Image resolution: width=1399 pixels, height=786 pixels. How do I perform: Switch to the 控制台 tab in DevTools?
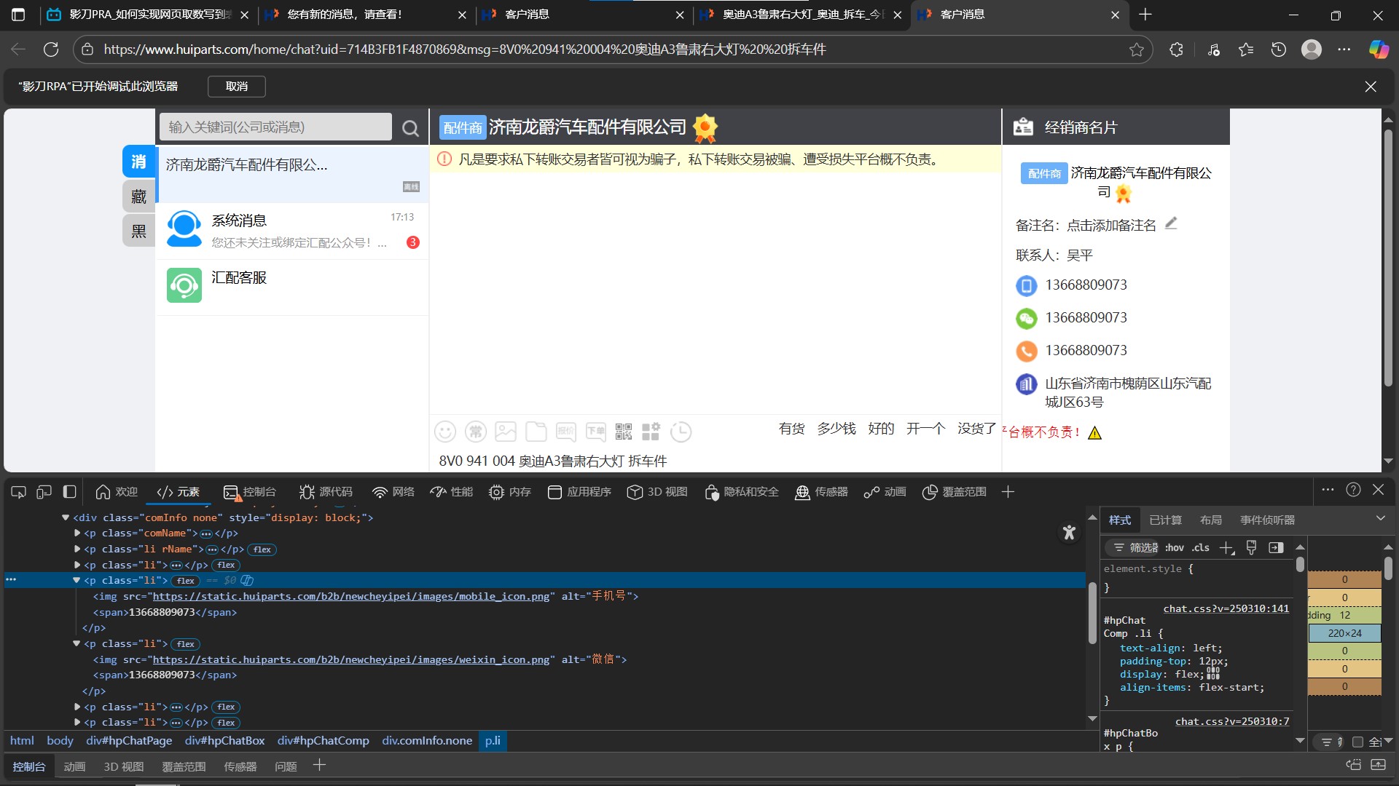pyautogui.click(x=250, y=492)
